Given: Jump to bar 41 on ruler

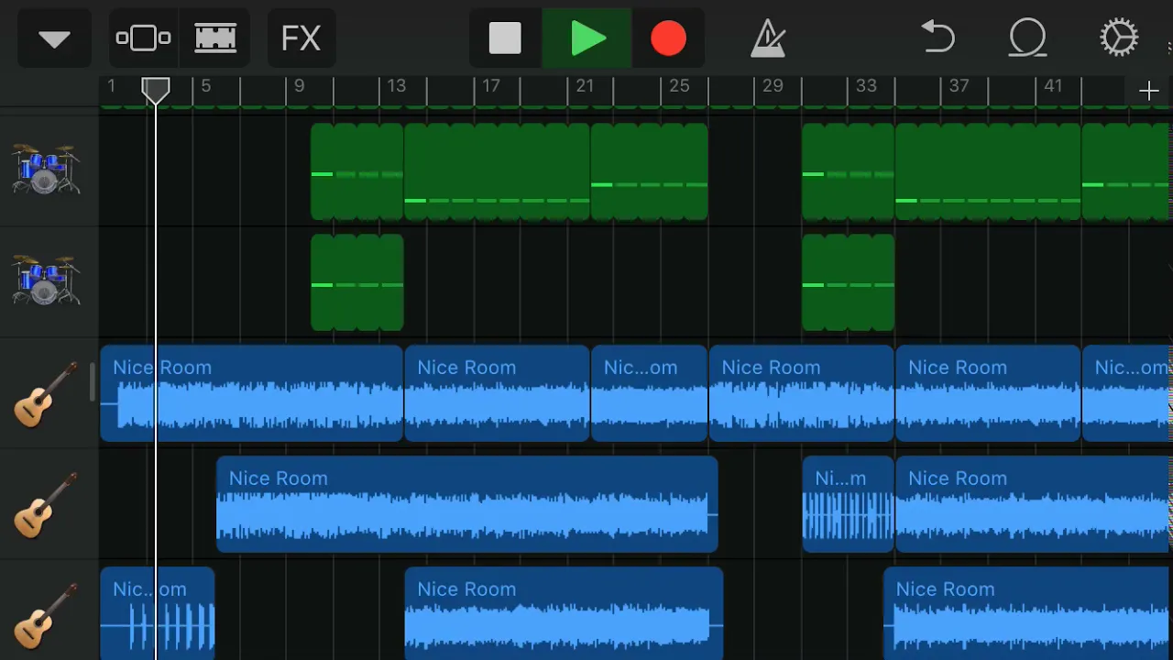Looking at the screenshot, I should click(x=1053, y=86).
